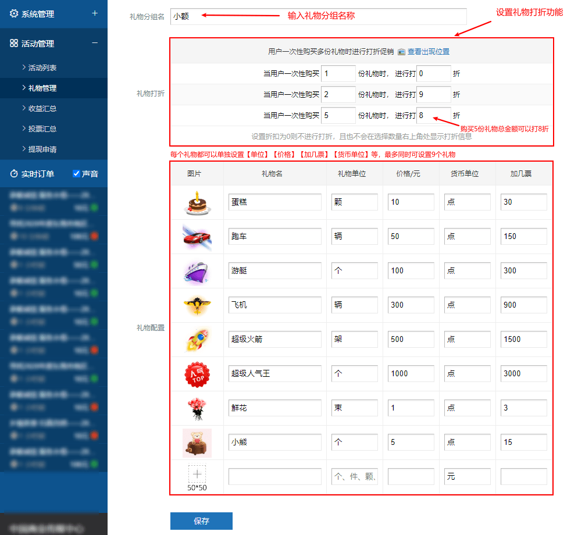Image resolution: width=585 pixels, height=535 pixels.
Task: Click the 游艇 gift name field
Action: [275, 270]
